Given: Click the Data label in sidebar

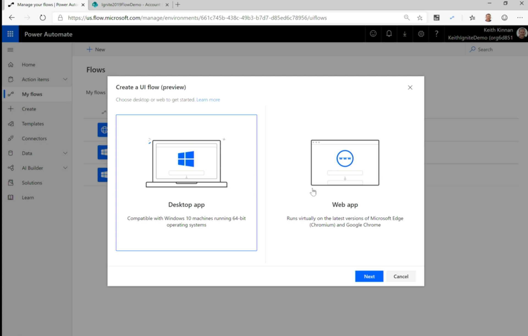Looking at the screenshot, I should tap(27, 153).
